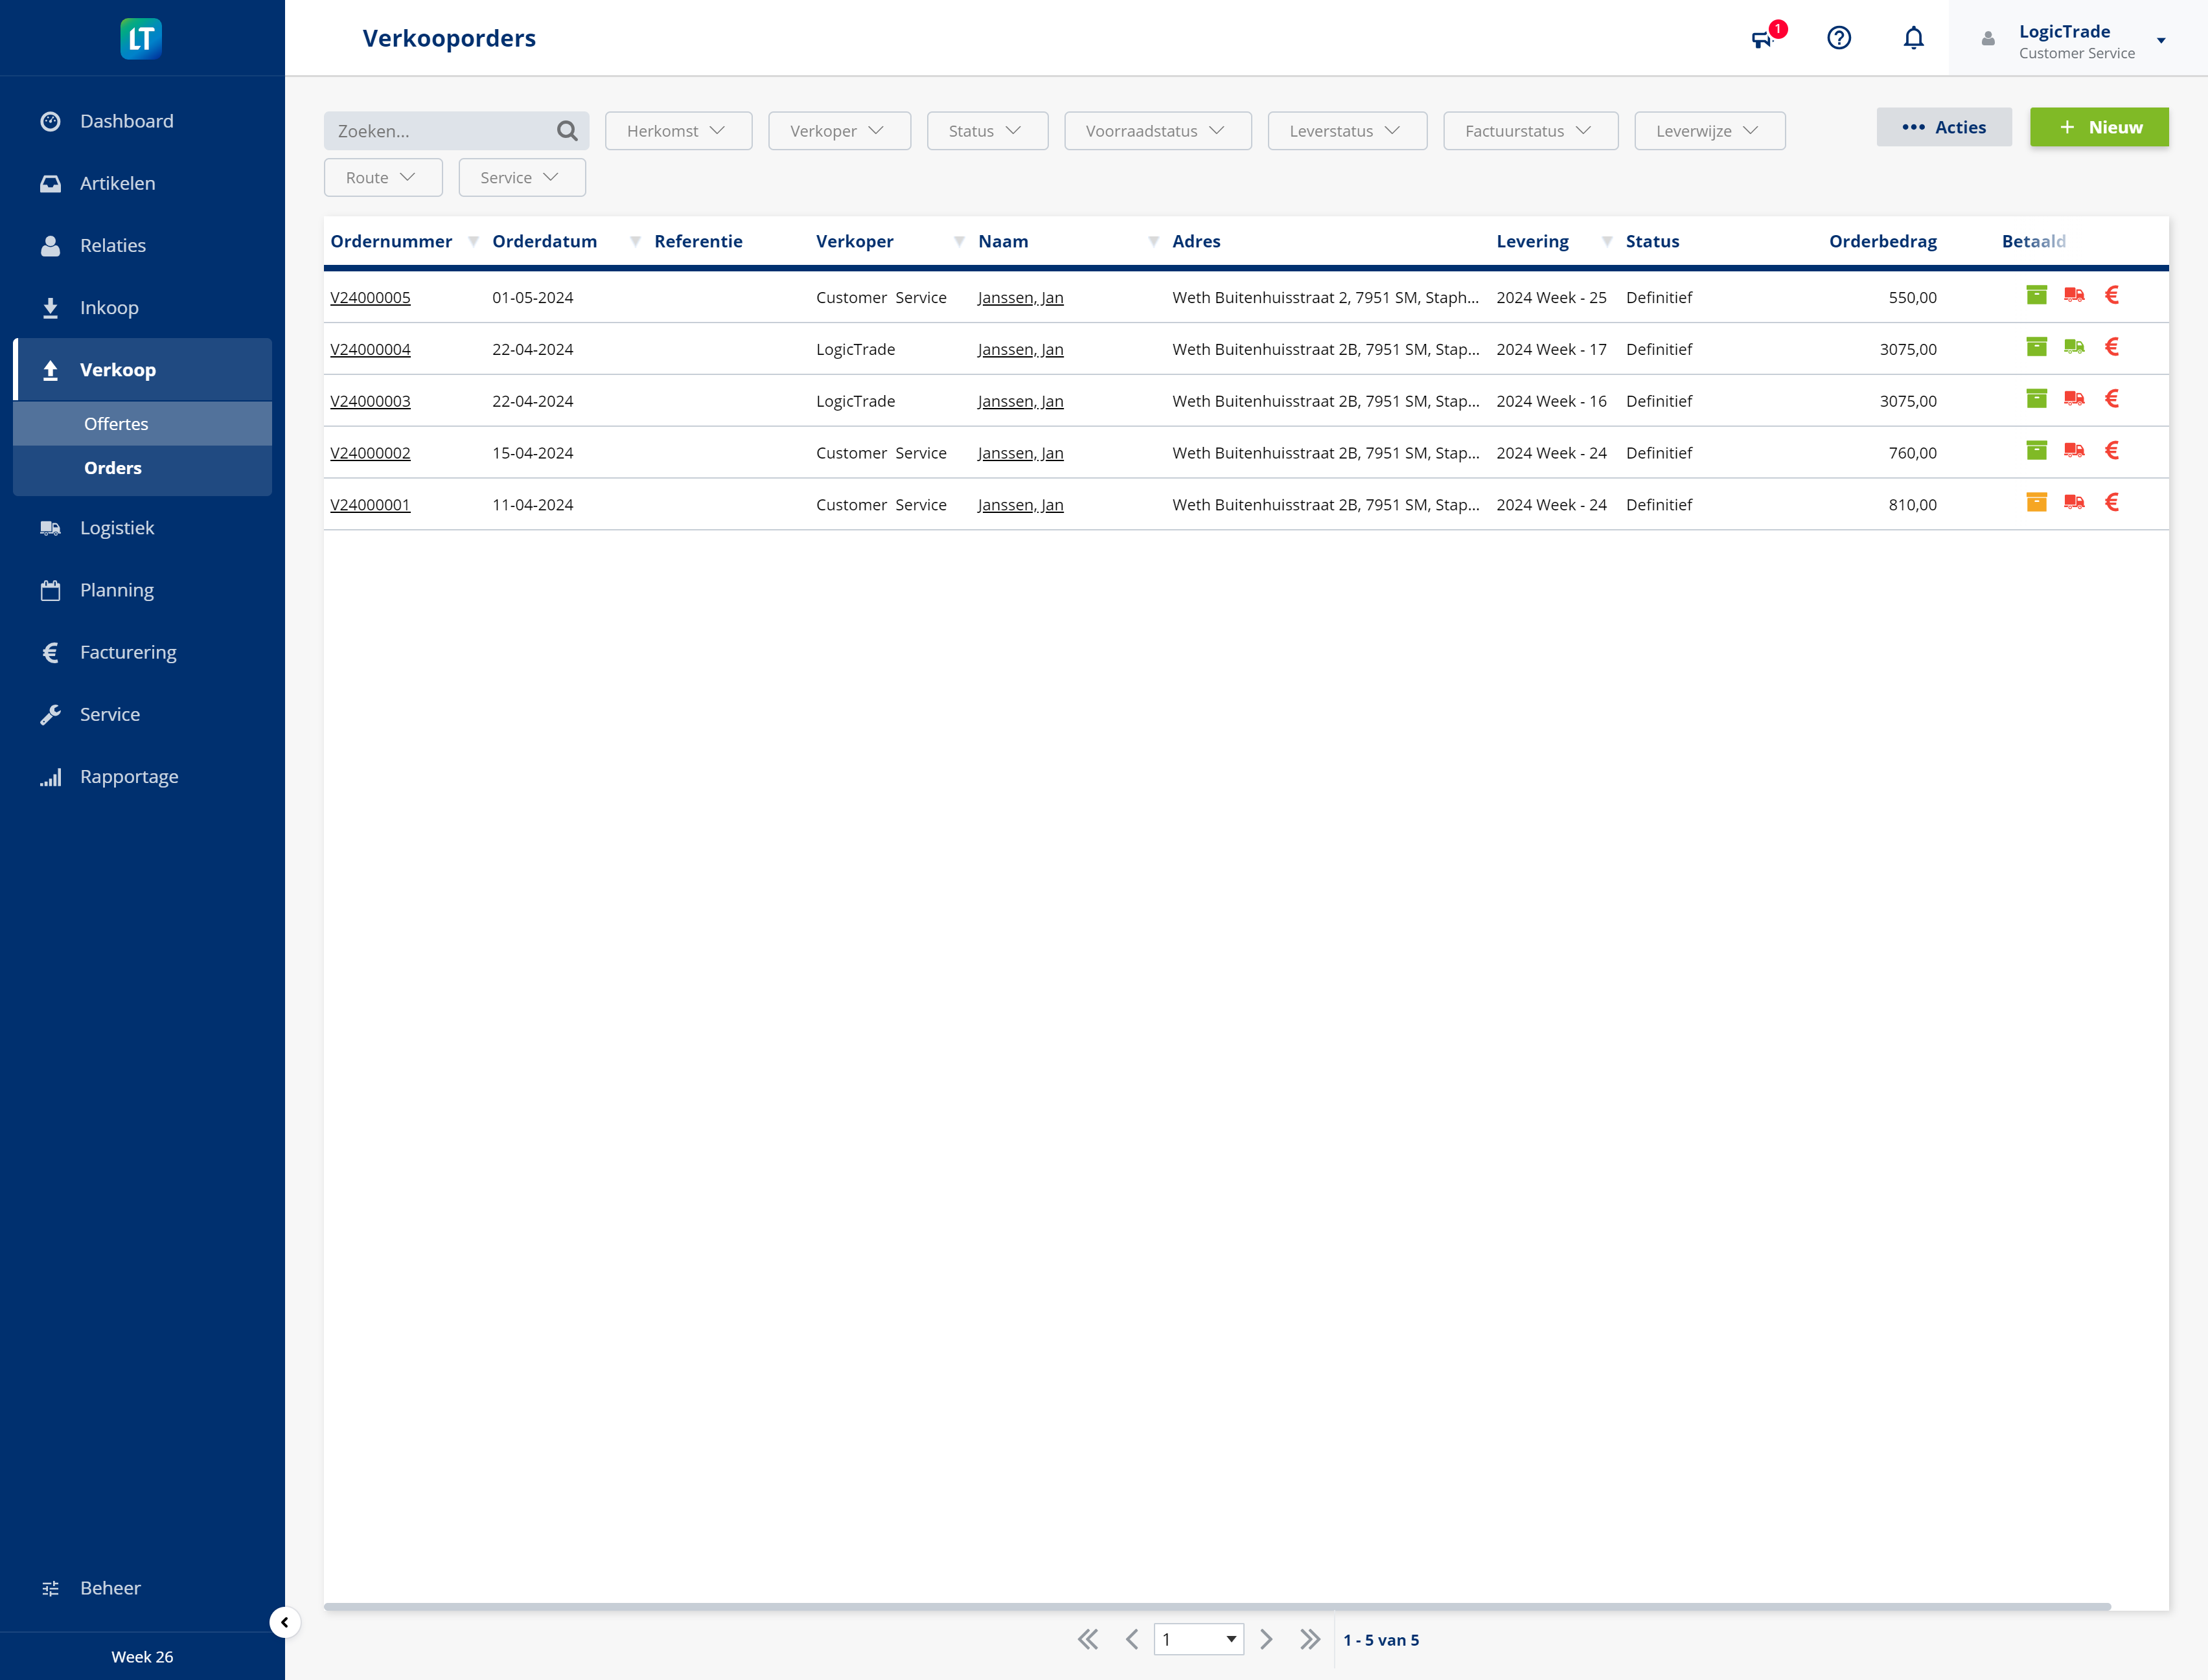Click stock box icon for order V24000002
This screenshot has width=2208, height=1680.
(2036, 451)
